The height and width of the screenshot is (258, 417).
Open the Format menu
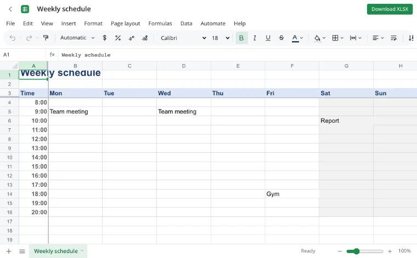point(93,24)
